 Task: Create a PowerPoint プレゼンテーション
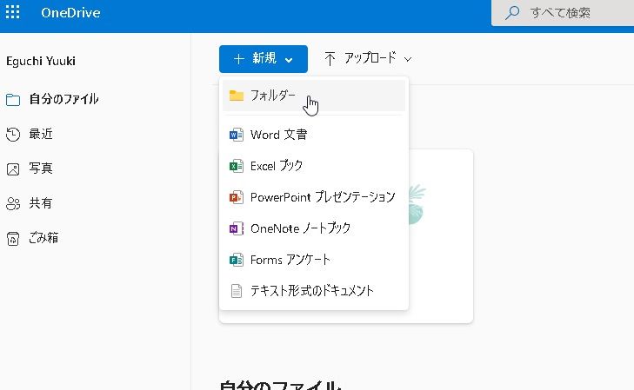[314, 197]
